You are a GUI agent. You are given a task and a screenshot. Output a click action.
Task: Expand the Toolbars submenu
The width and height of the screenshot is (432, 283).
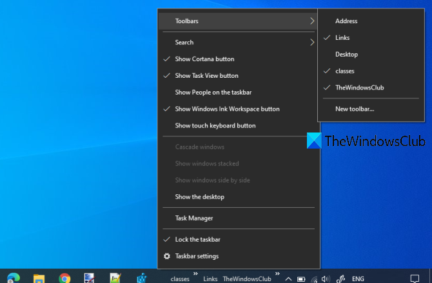tap(238, 21)
